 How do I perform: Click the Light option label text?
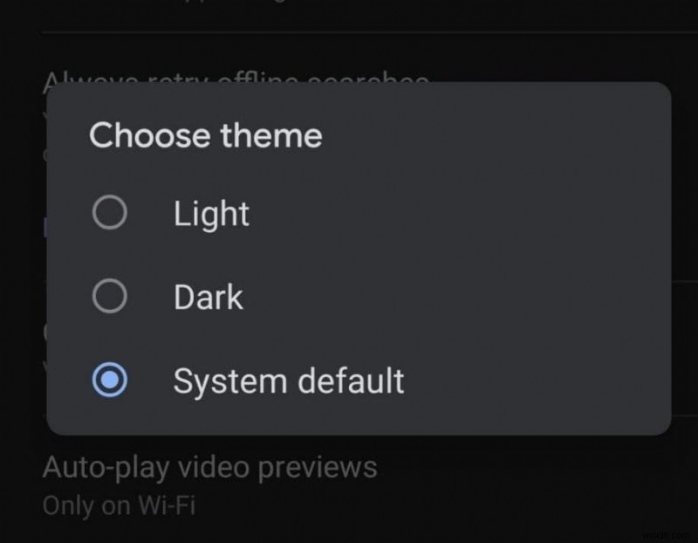click(x=211, y=212)
